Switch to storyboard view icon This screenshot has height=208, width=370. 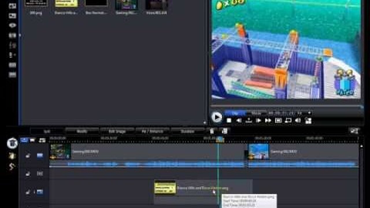coord(33,140)
